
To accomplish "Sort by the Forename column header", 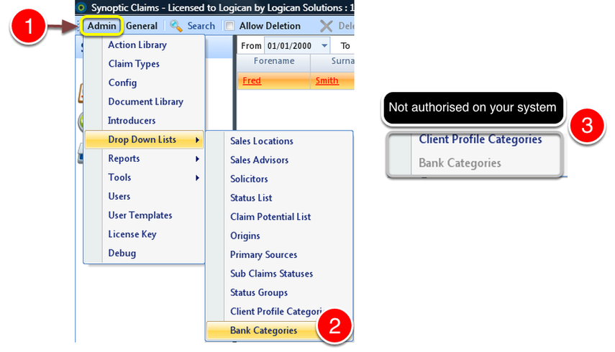I will coord(274,61).
